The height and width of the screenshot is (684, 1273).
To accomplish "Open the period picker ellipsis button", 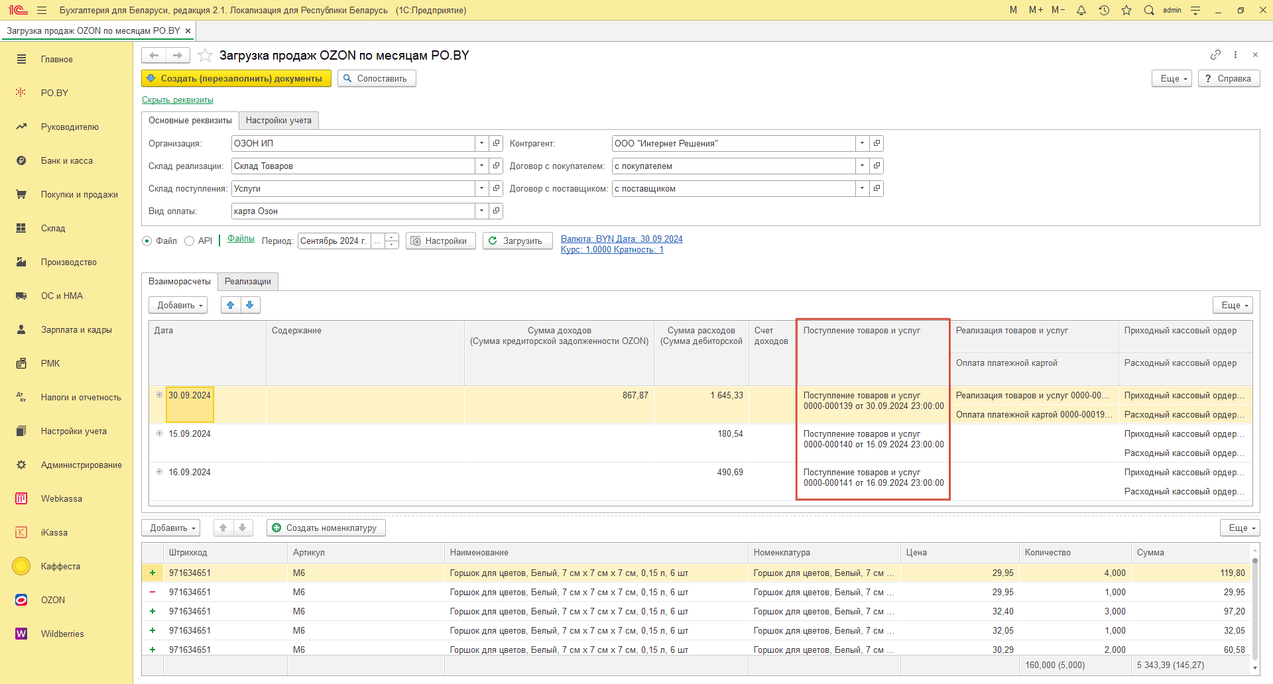I will tap(378, 241).
